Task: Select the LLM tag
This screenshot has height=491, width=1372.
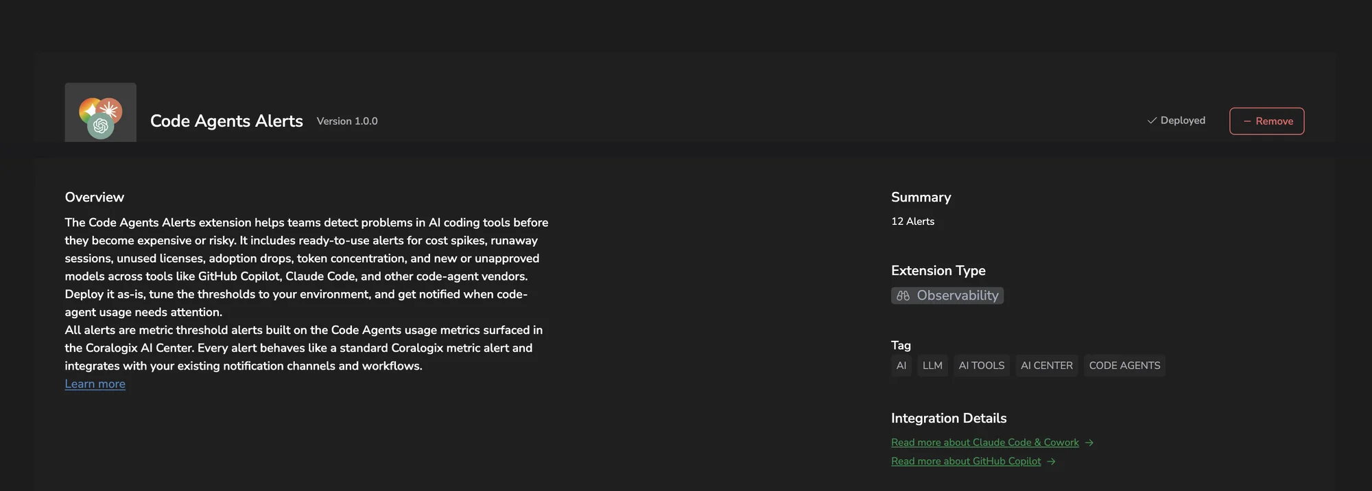Action: pos(932,366)
